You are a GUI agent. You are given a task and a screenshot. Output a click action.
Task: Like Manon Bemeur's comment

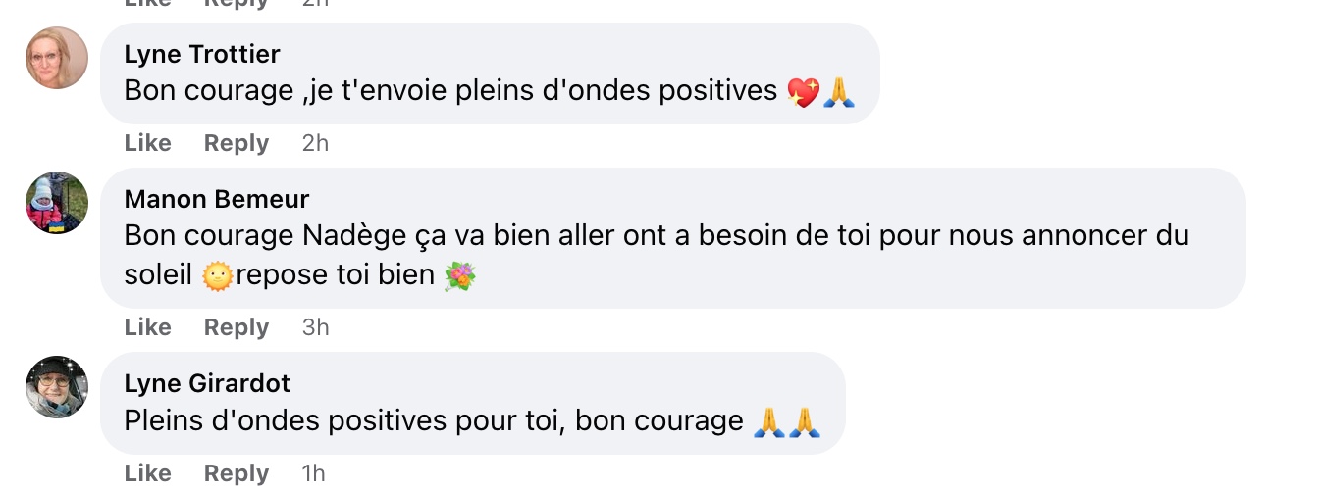pos(148,327)
